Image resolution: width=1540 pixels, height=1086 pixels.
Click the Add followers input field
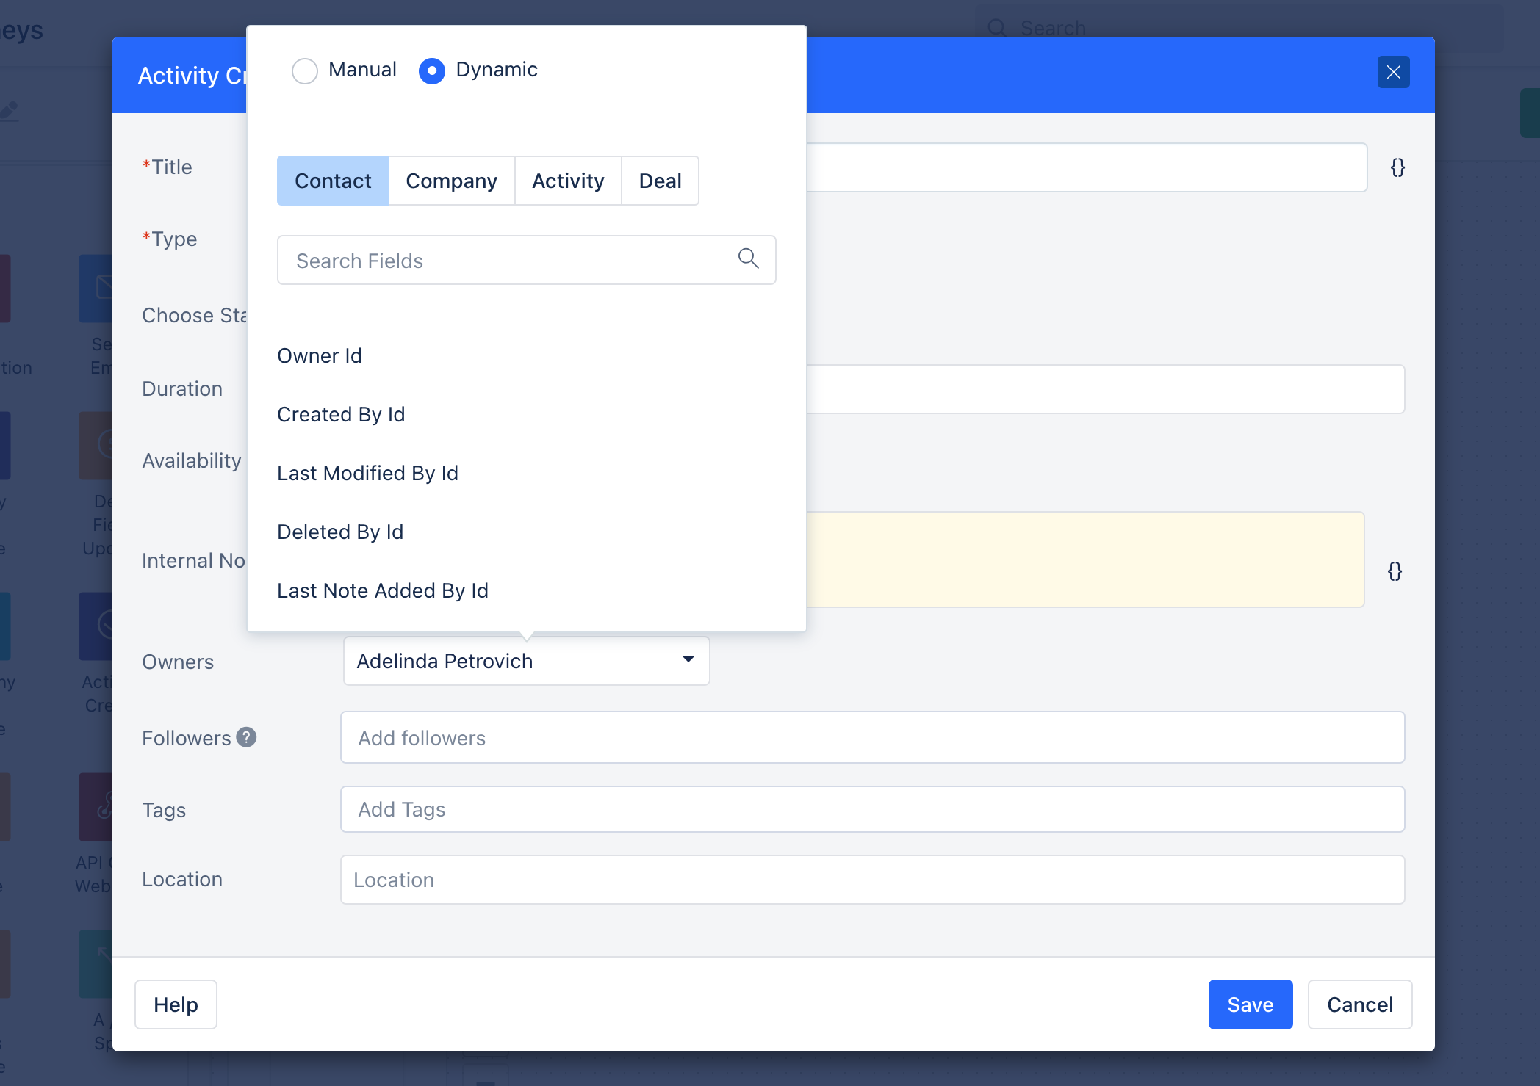coord(872,737)
